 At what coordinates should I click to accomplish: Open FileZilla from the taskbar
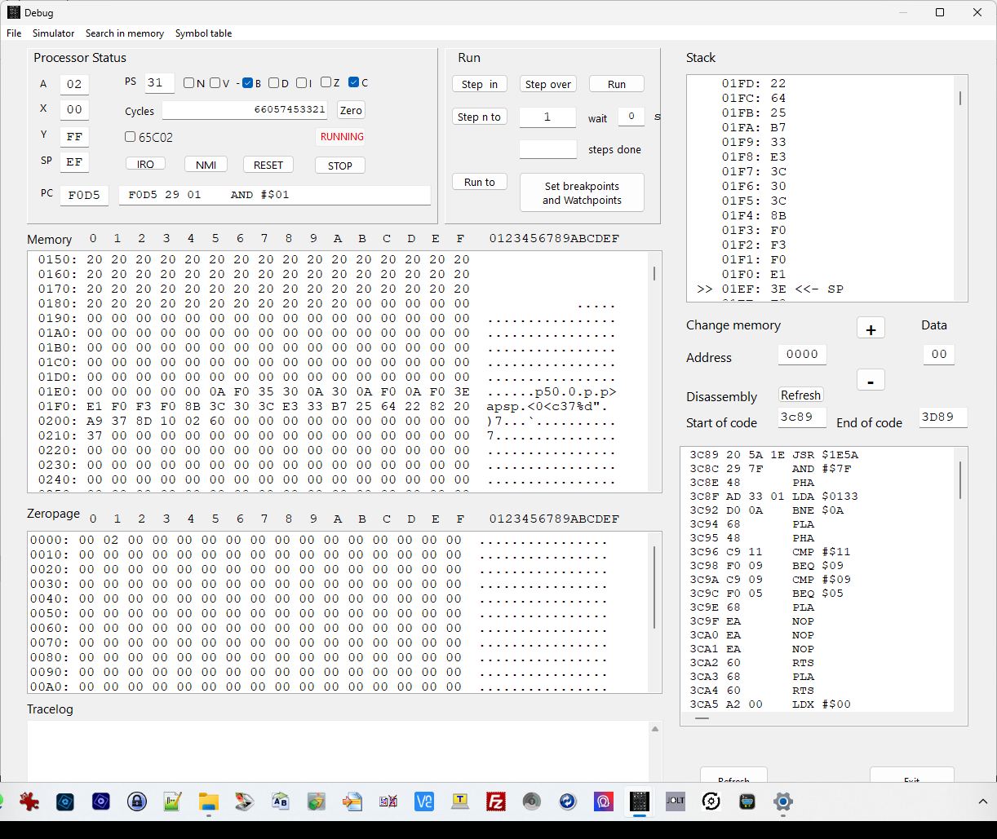coord(495,801)
